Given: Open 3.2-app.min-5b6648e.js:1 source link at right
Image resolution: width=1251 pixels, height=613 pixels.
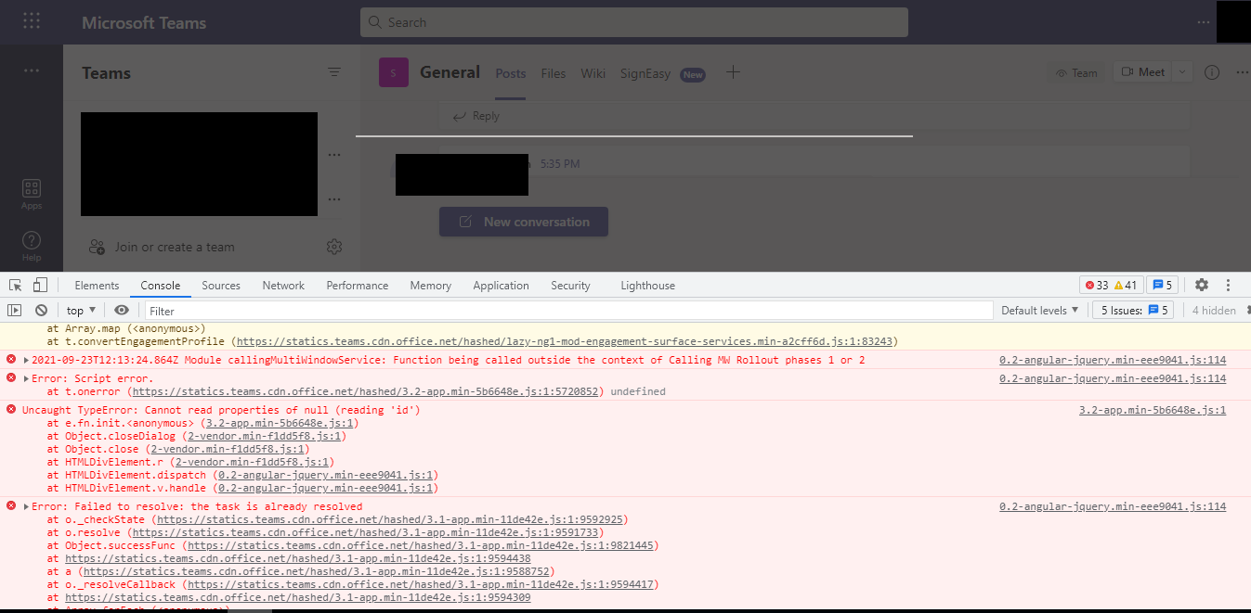Looking at the screenshot, I should pyautogui.click(x=1153, y=410).
